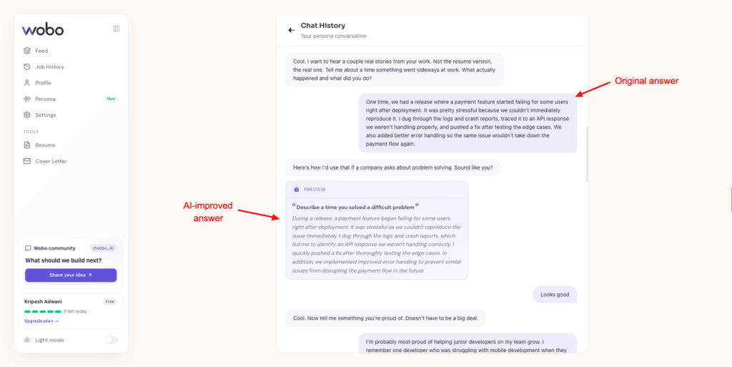This screenshot has height=367, width=732.
Task: Open the r/wobo_AI community badge
Action: coord(103,248)
